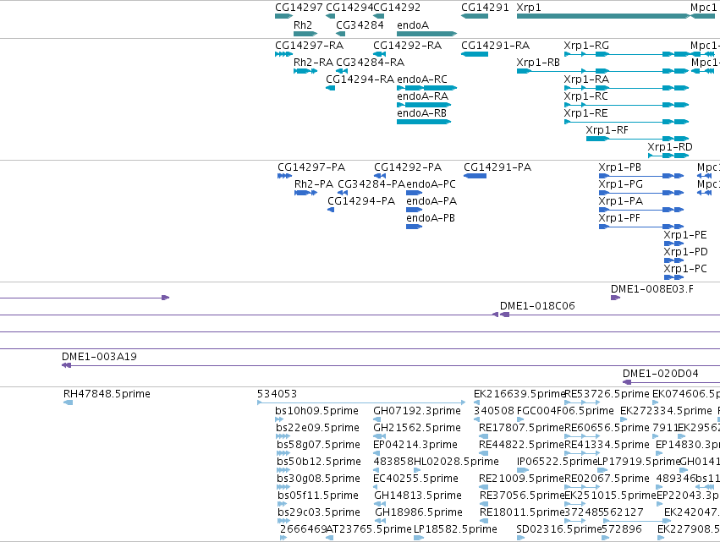This screenshot has height=542, width=720.
Task: Open EST RH47848.5prime label
Action: tap(107, 394)
